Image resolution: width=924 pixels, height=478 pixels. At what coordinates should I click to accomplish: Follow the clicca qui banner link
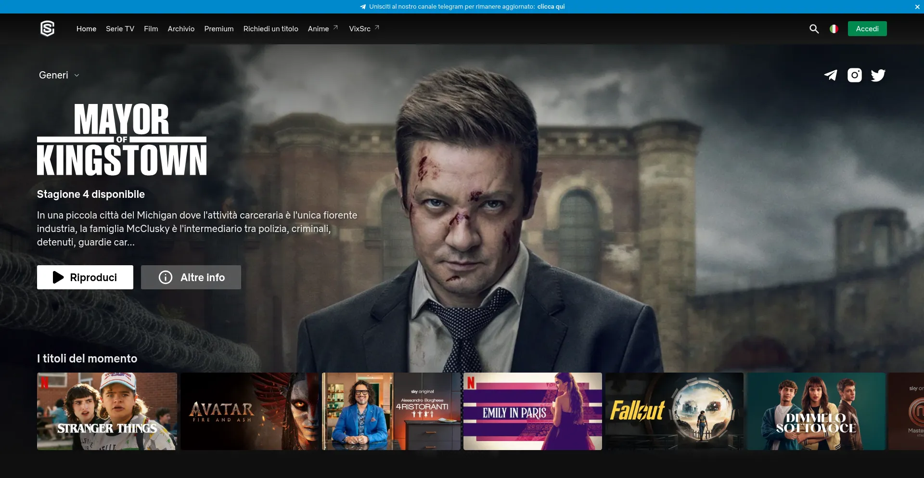pyautogui.click(x=550, y=7)
